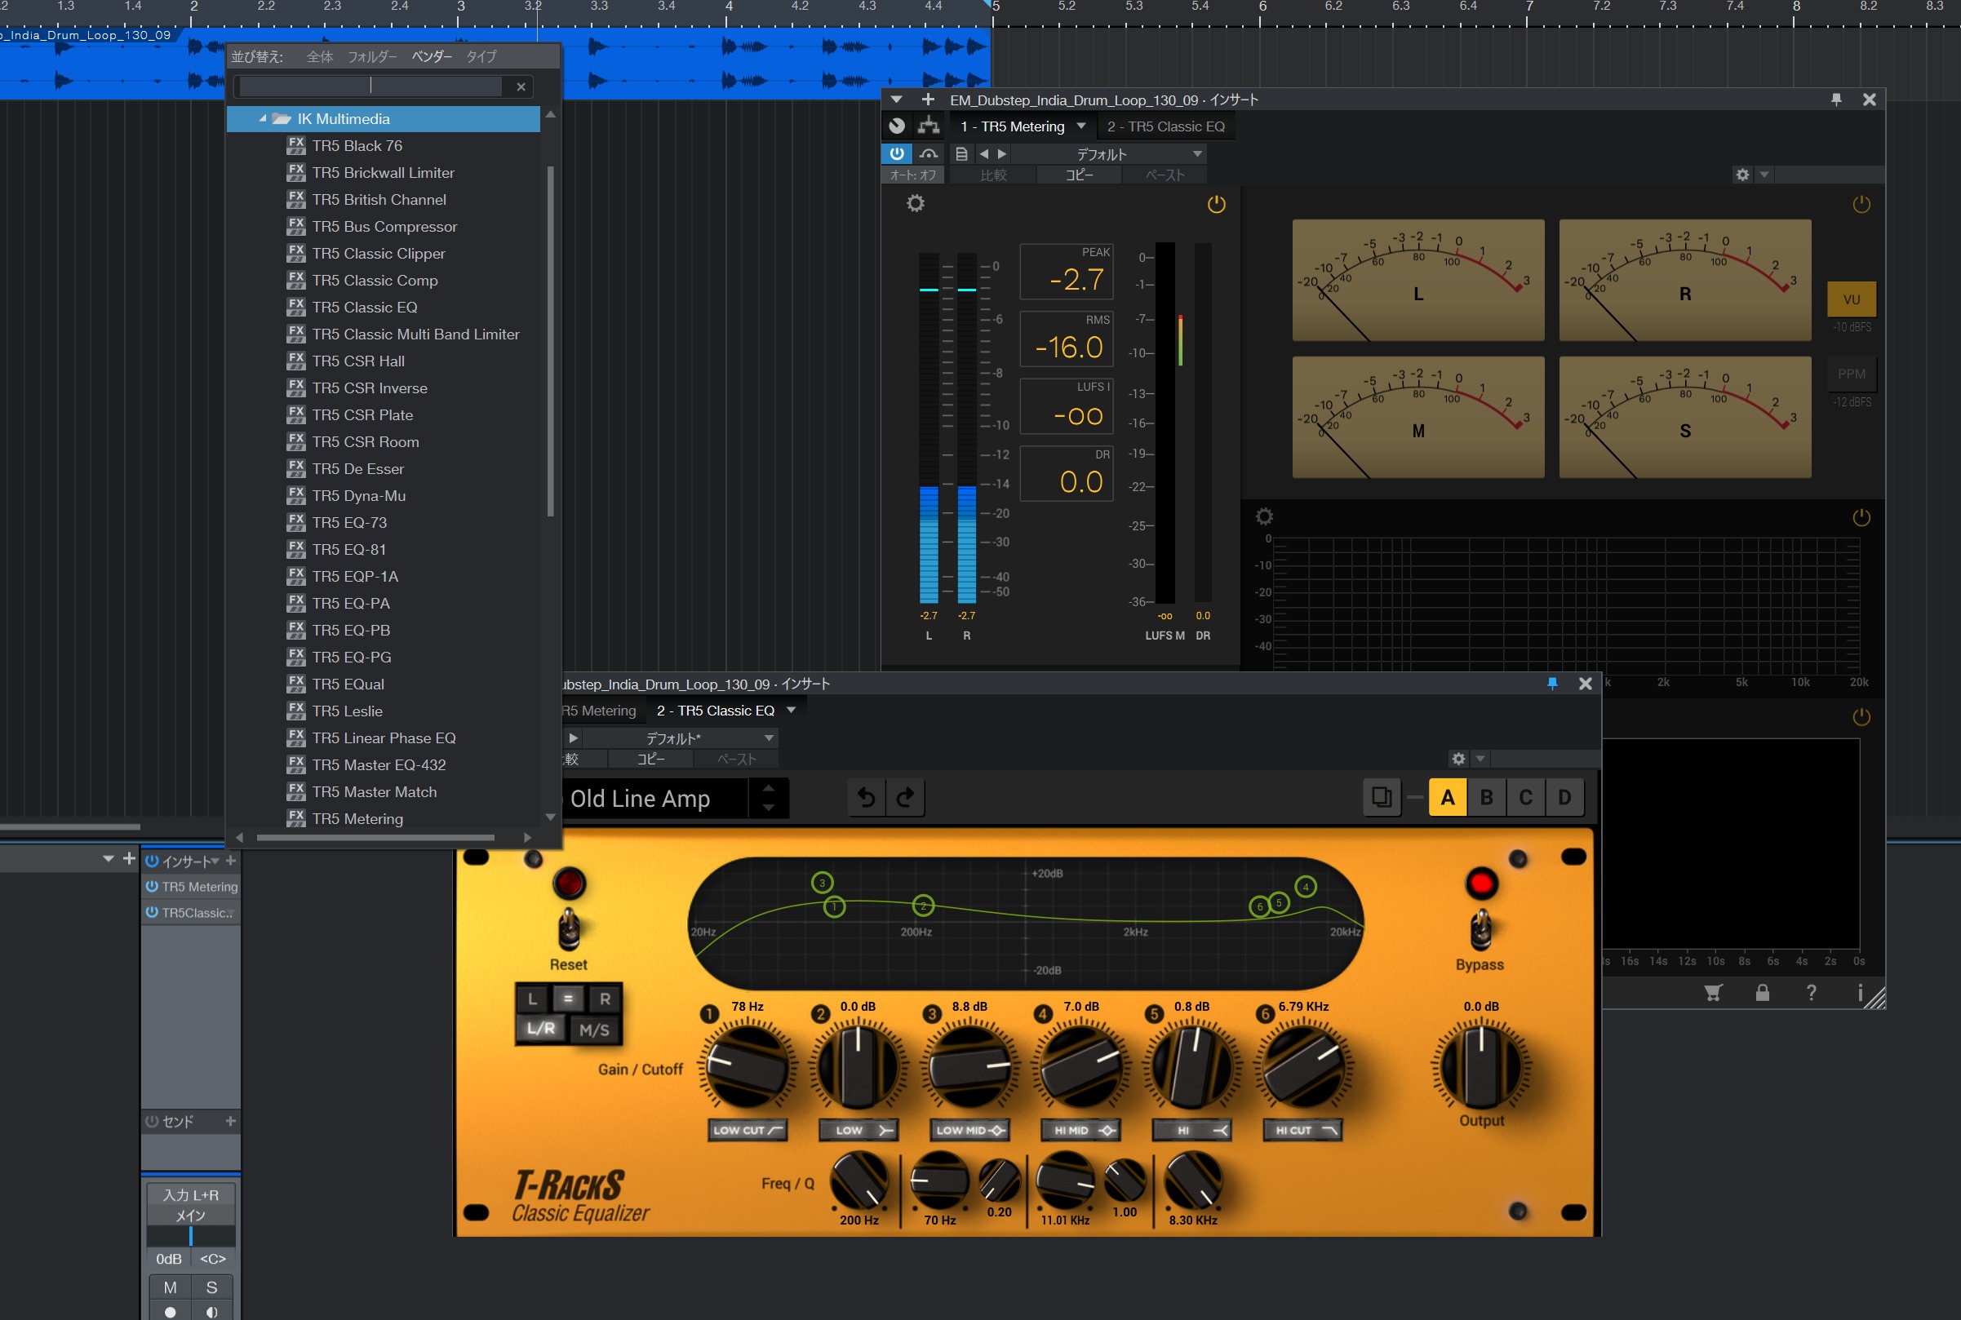Expand the Metering window menu triangle

pos(896,100)
